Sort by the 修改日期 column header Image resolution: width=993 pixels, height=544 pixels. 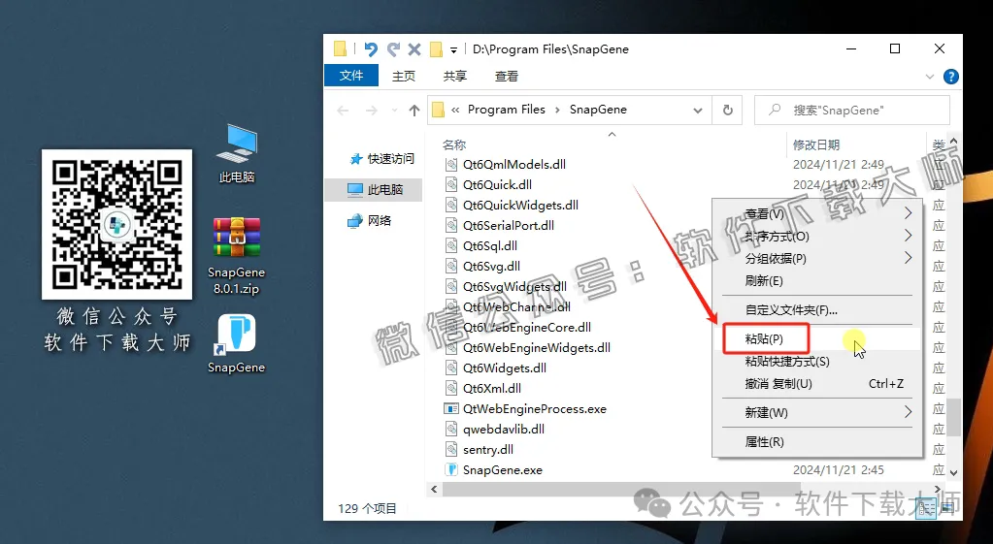(x=815, y=144)
